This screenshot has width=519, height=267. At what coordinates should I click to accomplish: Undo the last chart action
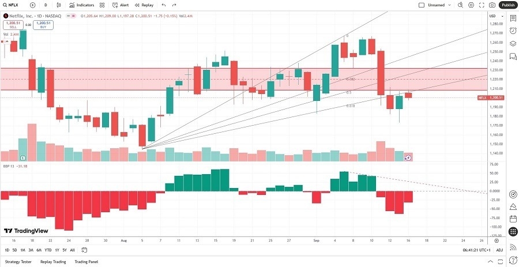point(164,5)
